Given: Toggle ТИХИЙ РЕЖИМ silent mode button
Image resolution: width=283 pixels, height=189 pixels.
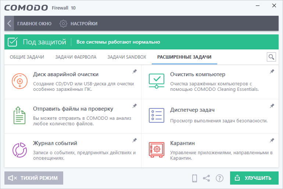Looking at the screenshot, I should (34, 178).
